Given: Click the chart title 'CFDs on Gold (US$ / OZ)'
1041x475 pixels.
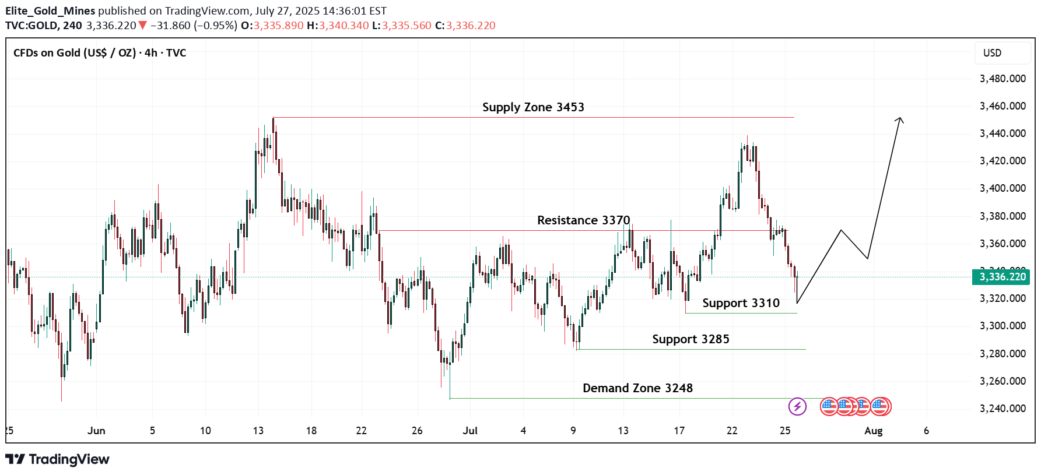Looking at the screenshot, I should (x=75, y=53).
